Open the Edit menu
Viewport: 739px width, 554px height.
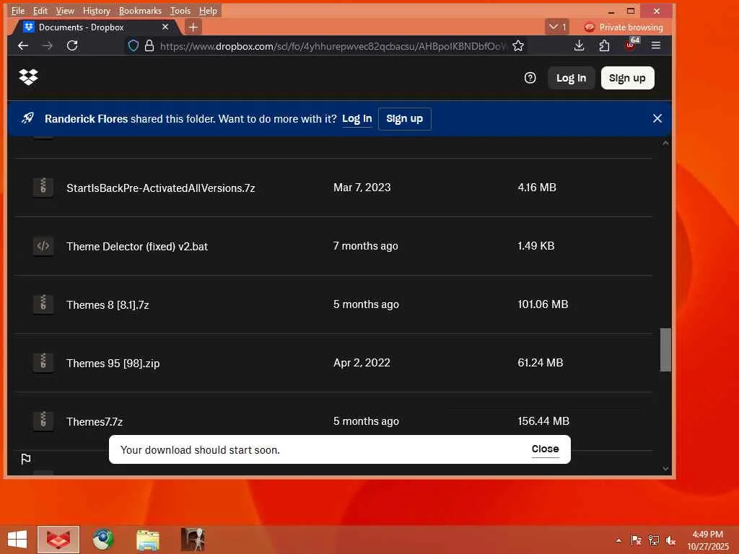coord(40,10)
